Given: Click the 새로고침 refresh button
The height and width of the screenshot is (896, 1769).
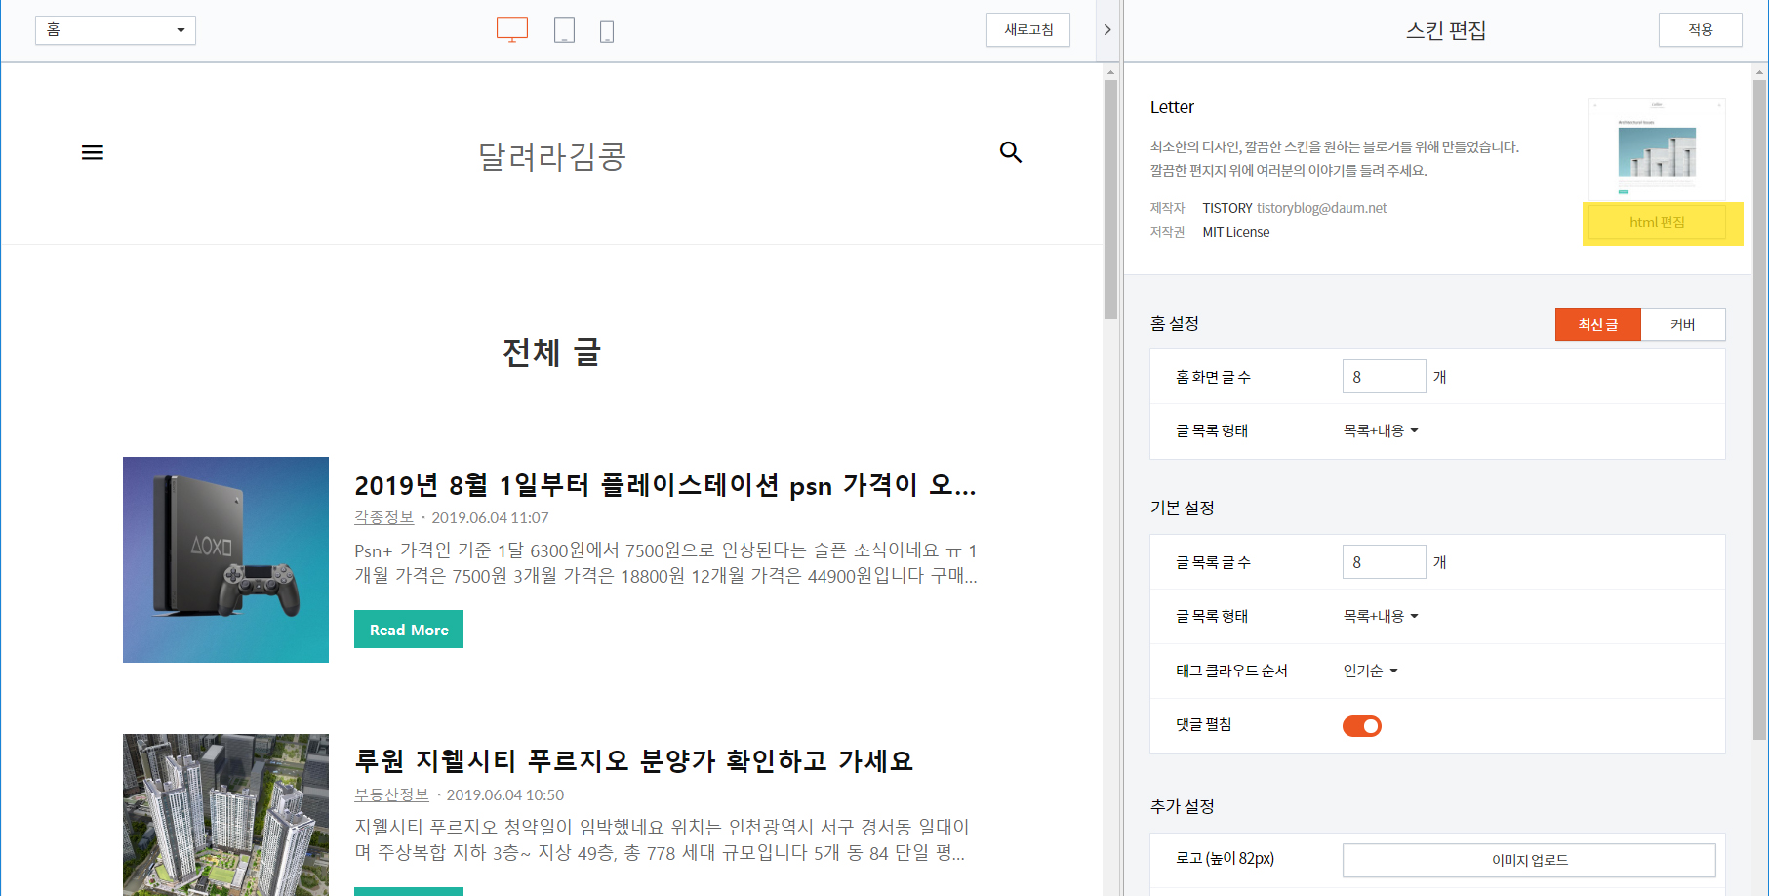Looking at the screenshot, I should (x=1028, y=30).
